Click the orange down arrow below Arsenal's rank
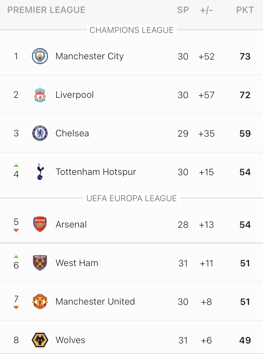The width and height of the screenshot is (263, 354). click(x=16, y=231)
